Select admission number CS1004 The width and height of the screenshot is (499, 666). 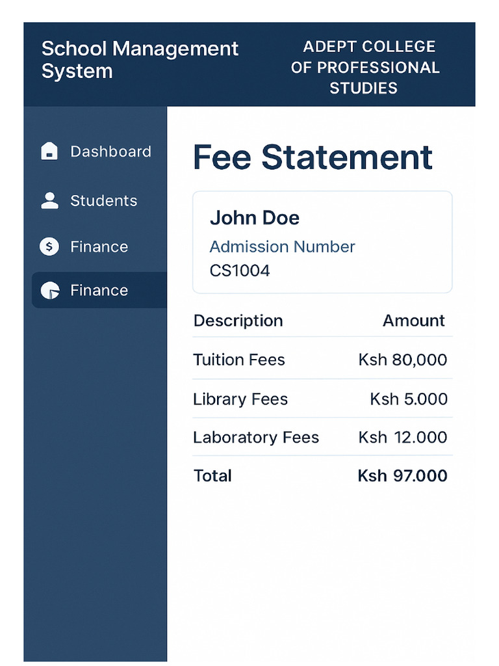tap(239, 270)
